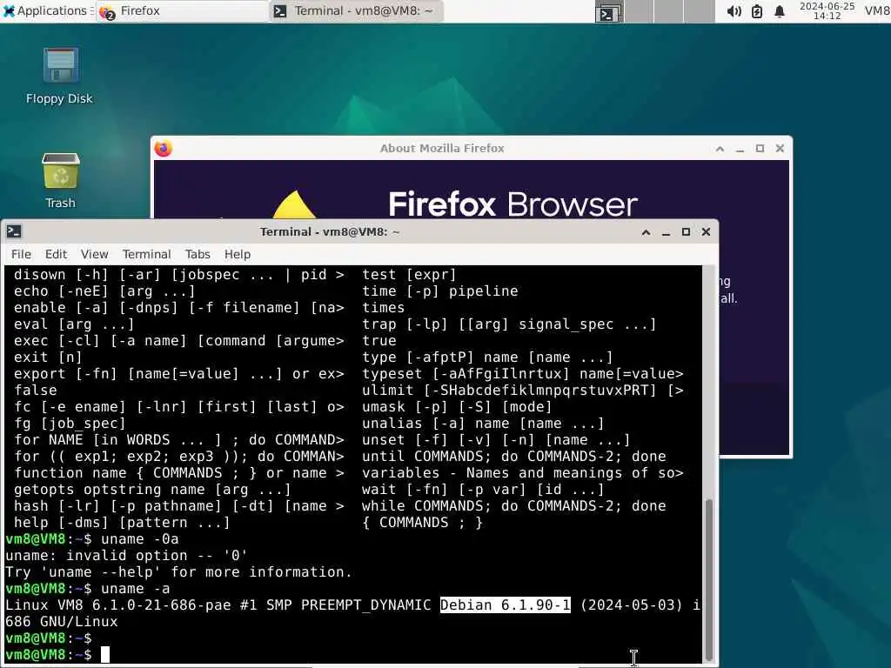The image size is (891, 668).
Task: Close the Terminal window
Action: pyautogui.click(x=706, y=231)
